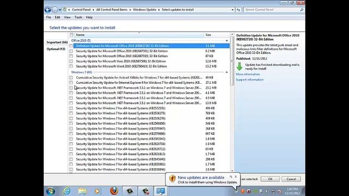Open the Tools menu
Screen dimensions: 349x196
pyautogui.click(x=78, y=17)
